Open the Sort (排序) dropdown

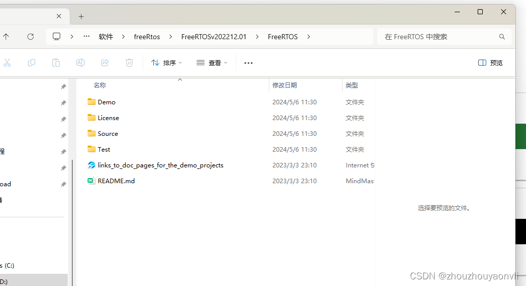click(167, 63)
